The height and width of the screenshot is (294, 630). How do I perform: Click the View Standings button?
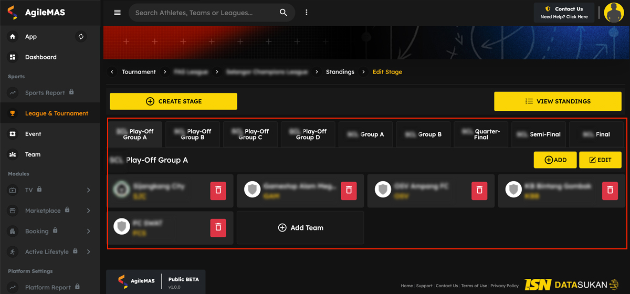point(558,101)
